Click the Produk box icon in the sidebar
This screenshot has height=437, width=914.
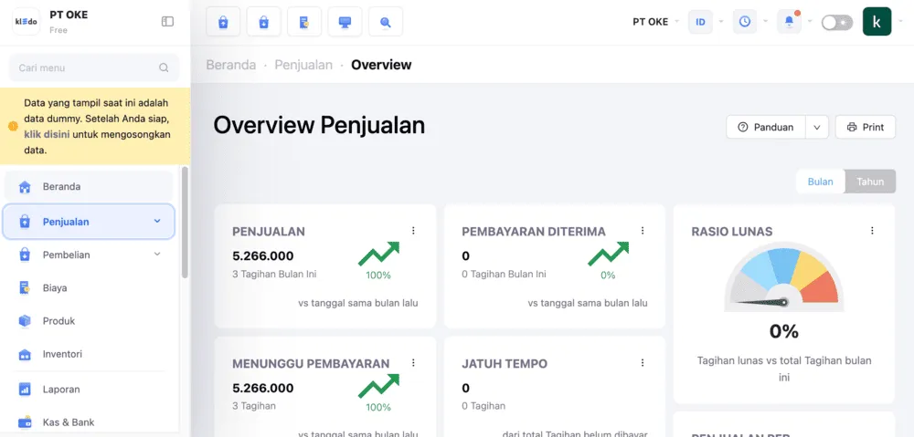[25, 320]
